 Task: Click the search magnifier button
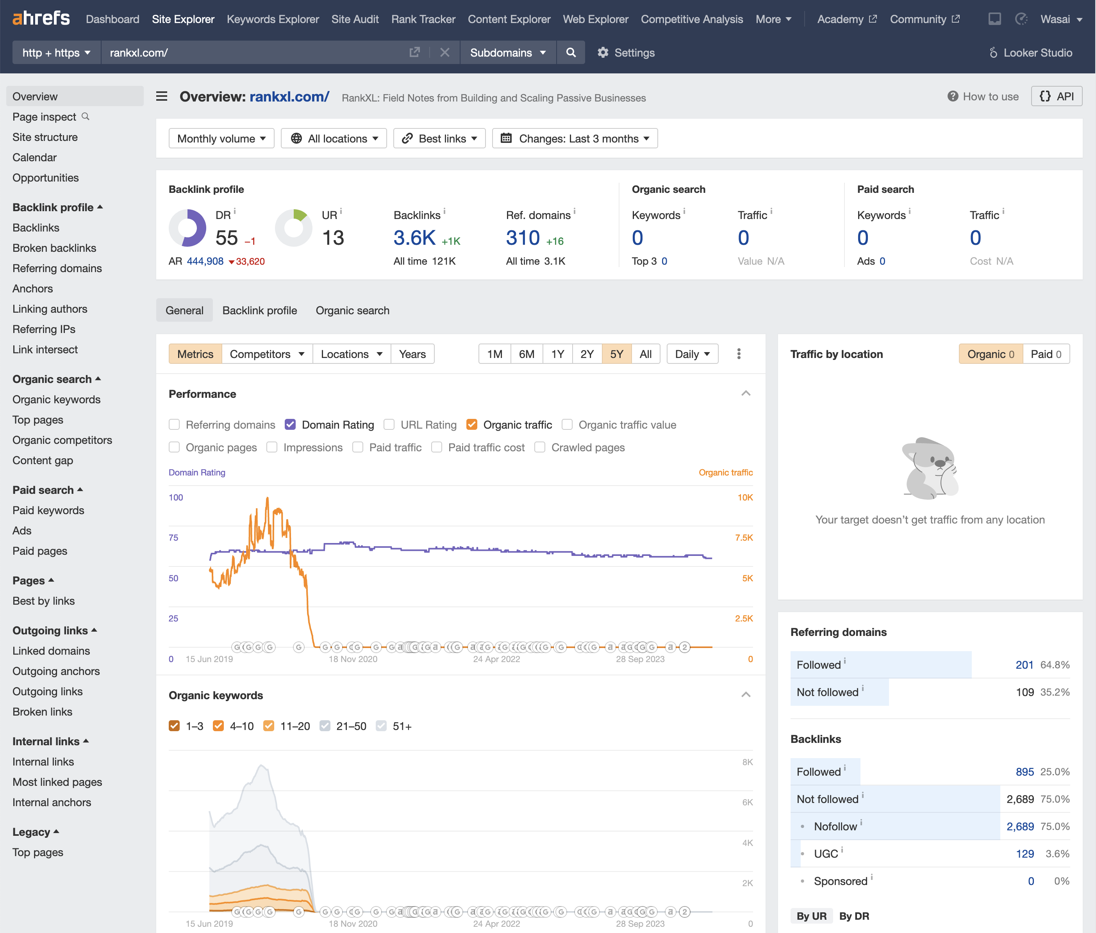[x=570, y=52]
